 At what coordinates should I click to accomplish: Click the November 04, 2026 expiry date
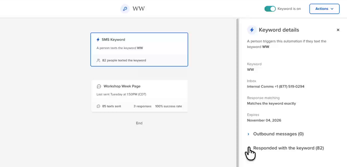tap(264, 120)
